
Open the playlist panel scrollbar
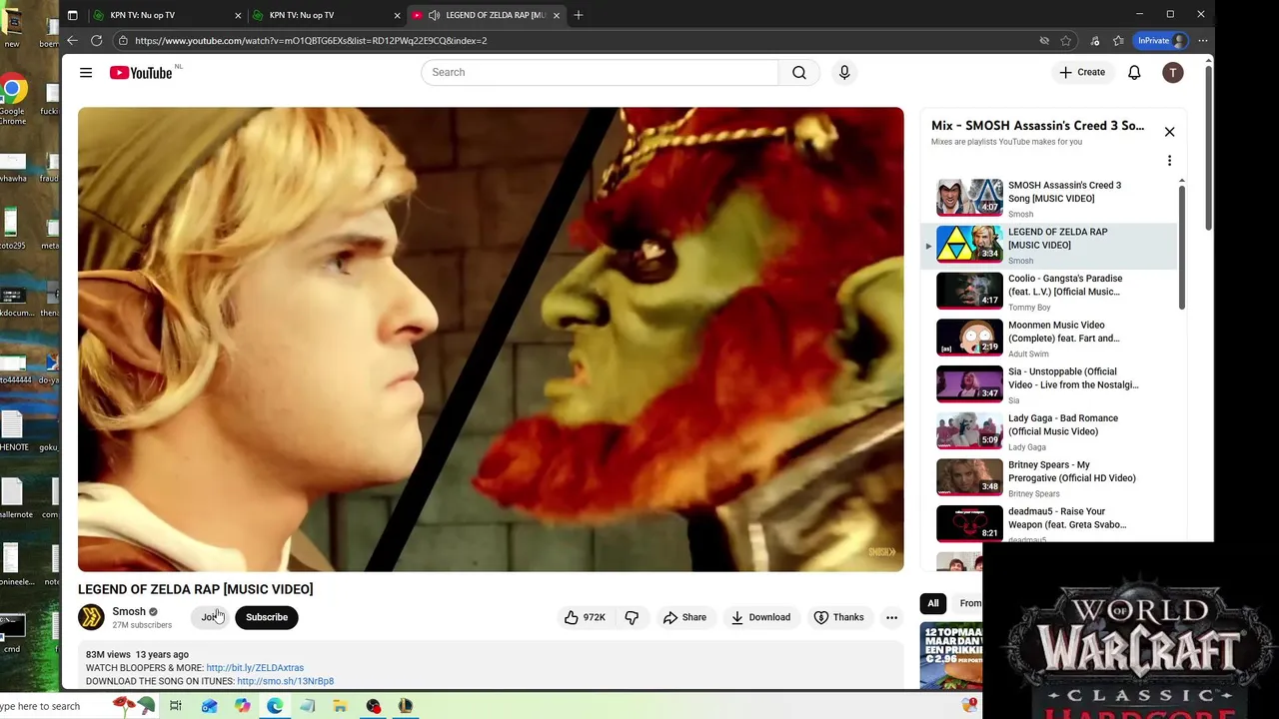click(1182, 248)
